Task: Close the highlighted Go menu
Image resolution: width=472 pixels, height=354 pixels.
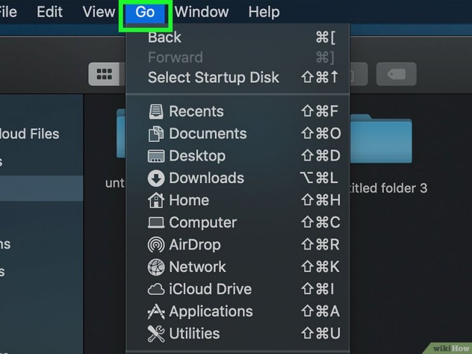Action: click(x=145, y=13)
